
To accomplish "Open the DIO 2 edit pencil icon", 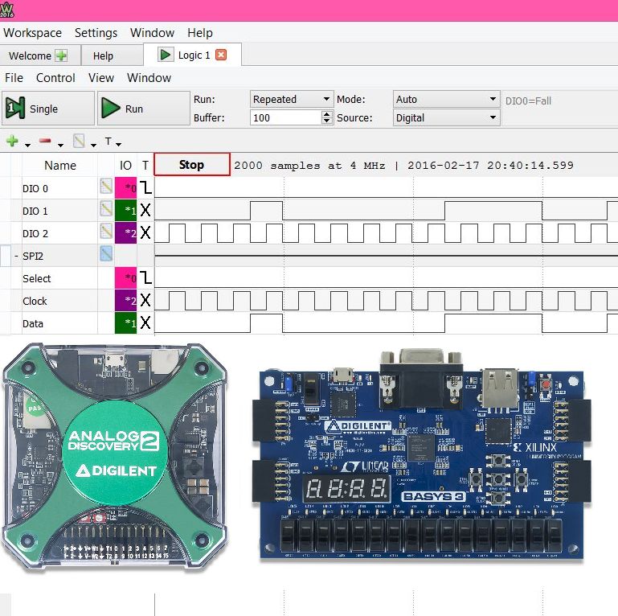I will pos(106,231).
